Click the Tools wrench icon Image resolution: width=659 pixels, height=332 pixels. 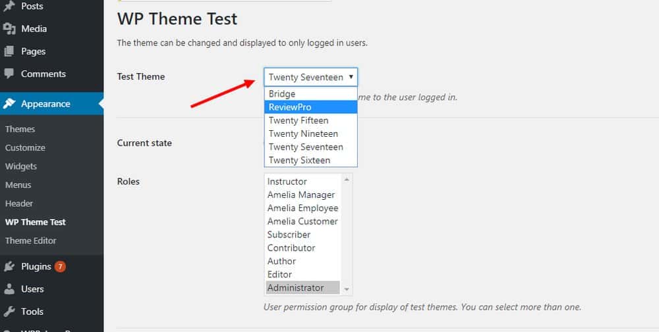pos(9,312)
